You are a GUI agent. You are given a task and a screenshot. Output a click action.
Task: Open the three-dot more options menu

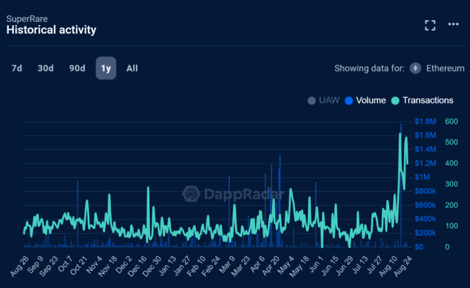pos(453,24)
